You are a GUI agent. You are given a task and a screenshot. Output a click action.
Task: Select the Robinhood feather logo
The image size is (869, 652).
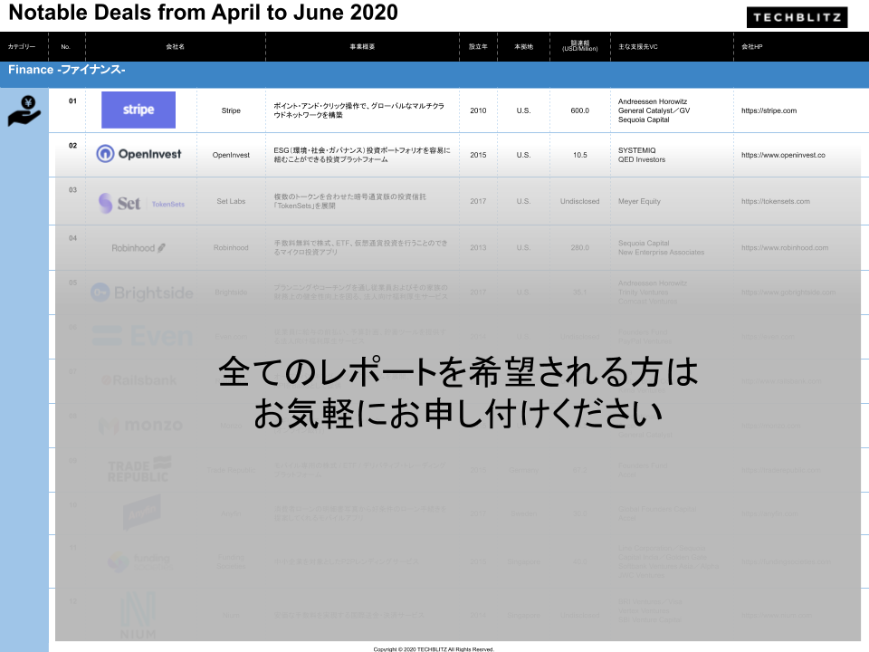138,248
